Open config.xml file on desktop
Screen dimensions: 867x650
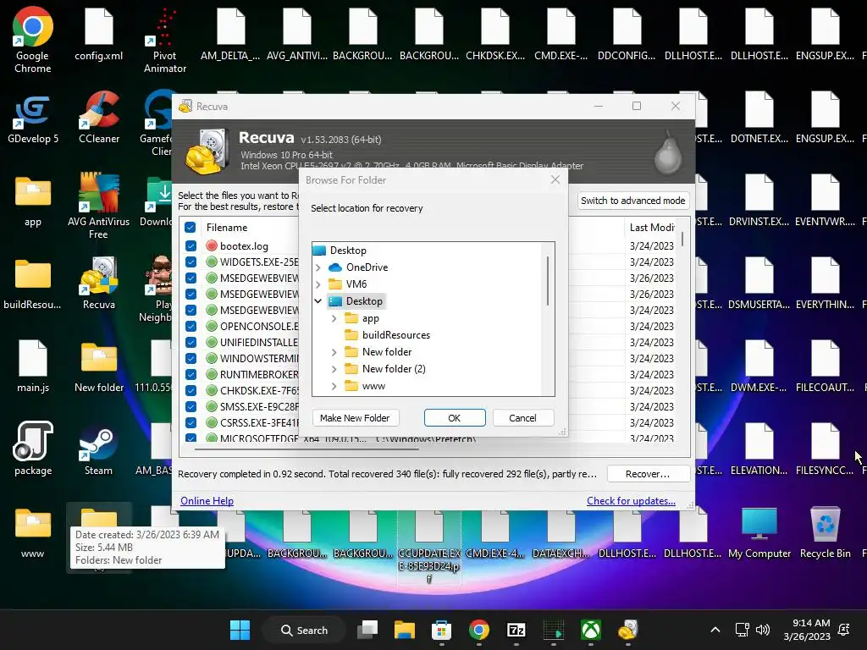(98, 36)
